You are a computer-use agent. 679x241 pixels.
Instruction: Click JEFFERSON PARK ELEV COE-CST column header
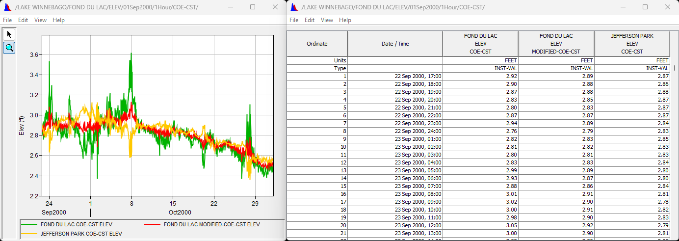[632, 44]
